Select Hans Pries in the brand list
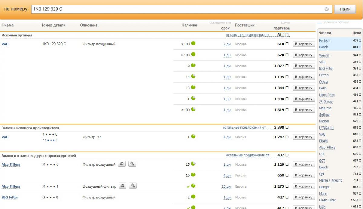The image size is (363, 209). [327, 95]
